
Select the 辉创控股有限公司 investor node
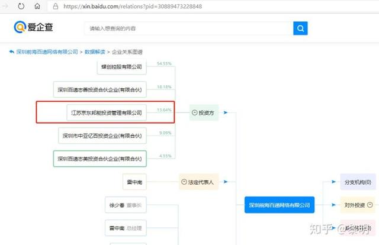coord(121,67)
